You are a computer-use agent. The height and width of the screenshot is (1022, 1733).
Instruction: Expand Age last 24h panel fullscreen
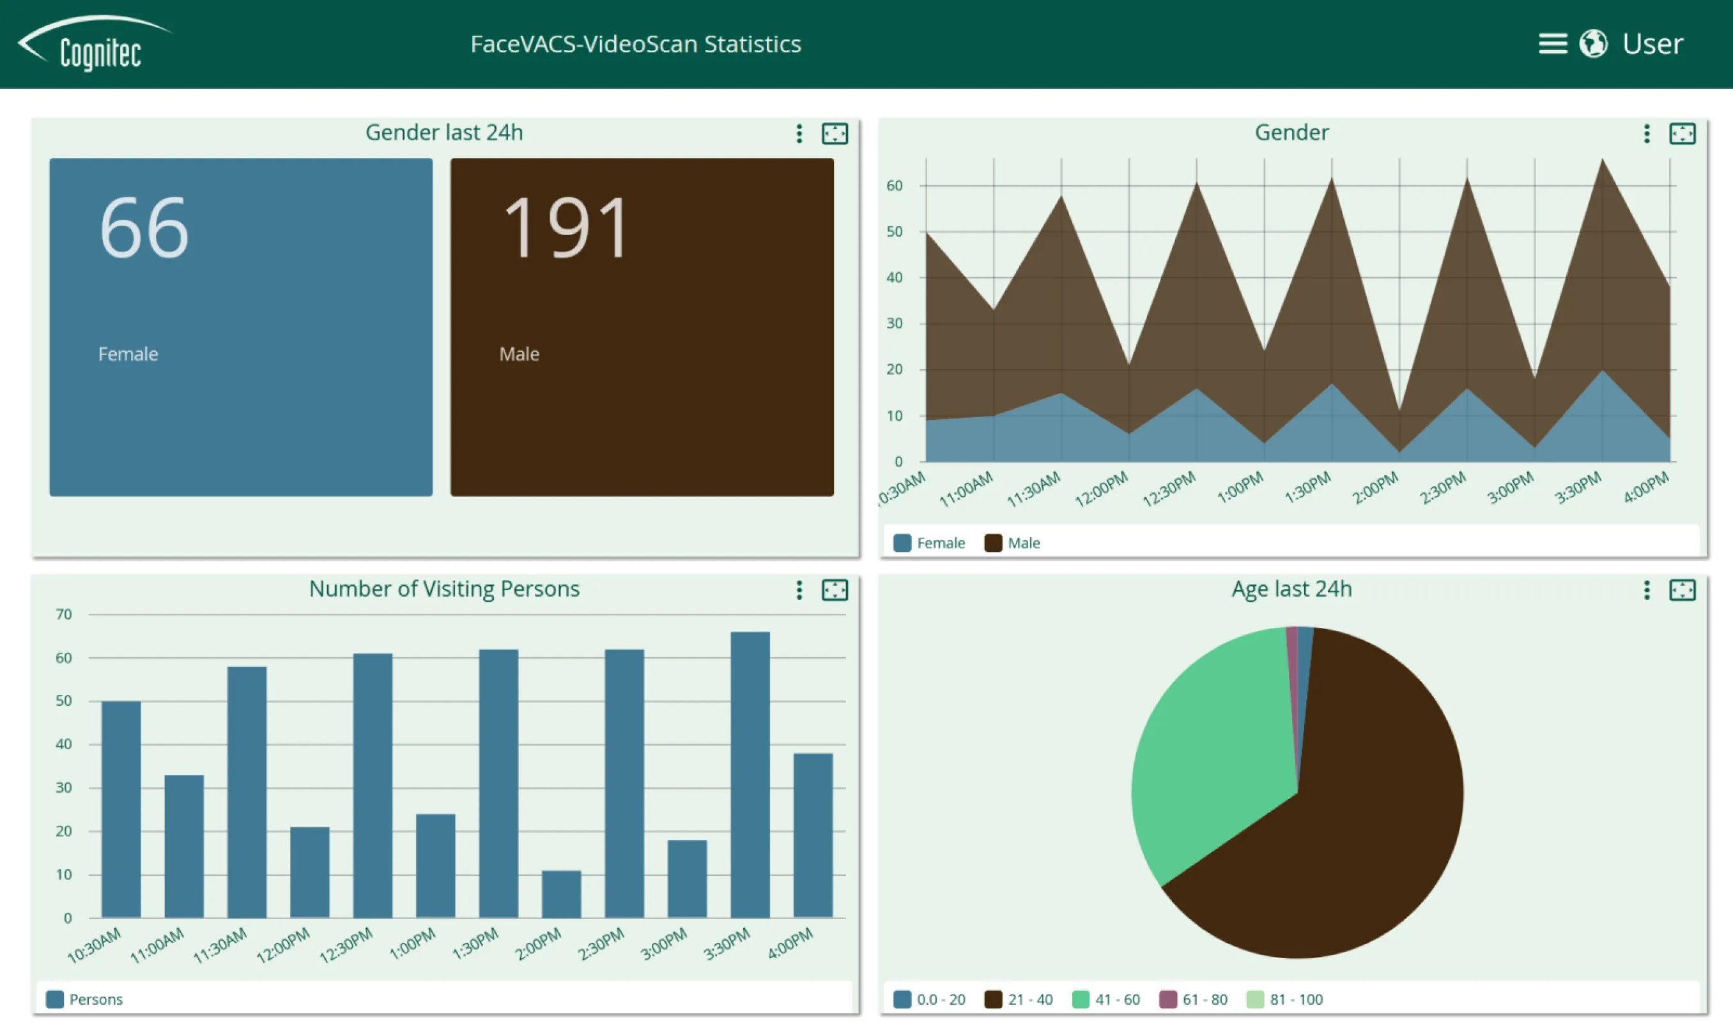point(1681,590)
